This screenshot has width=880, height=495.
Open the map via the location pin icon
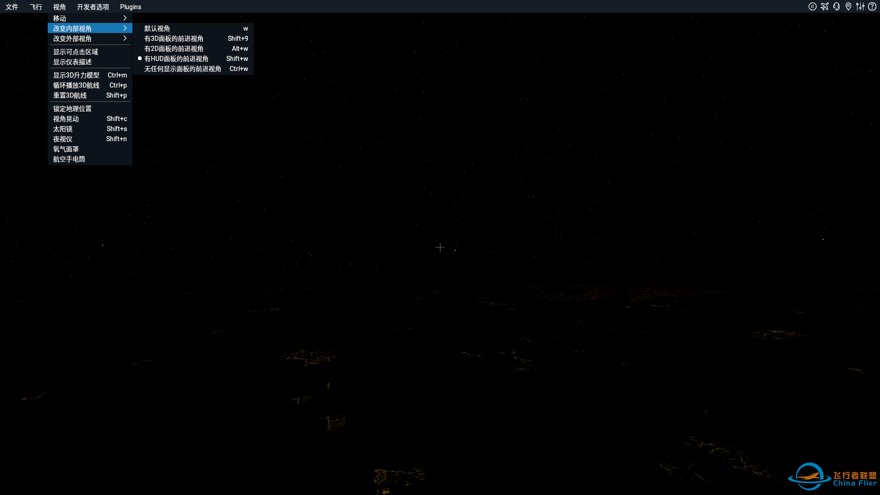pos(848,6)
